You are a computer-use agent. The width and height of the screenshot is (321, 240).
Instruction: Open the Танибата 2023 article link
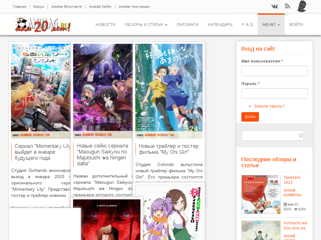pos(292,180)
